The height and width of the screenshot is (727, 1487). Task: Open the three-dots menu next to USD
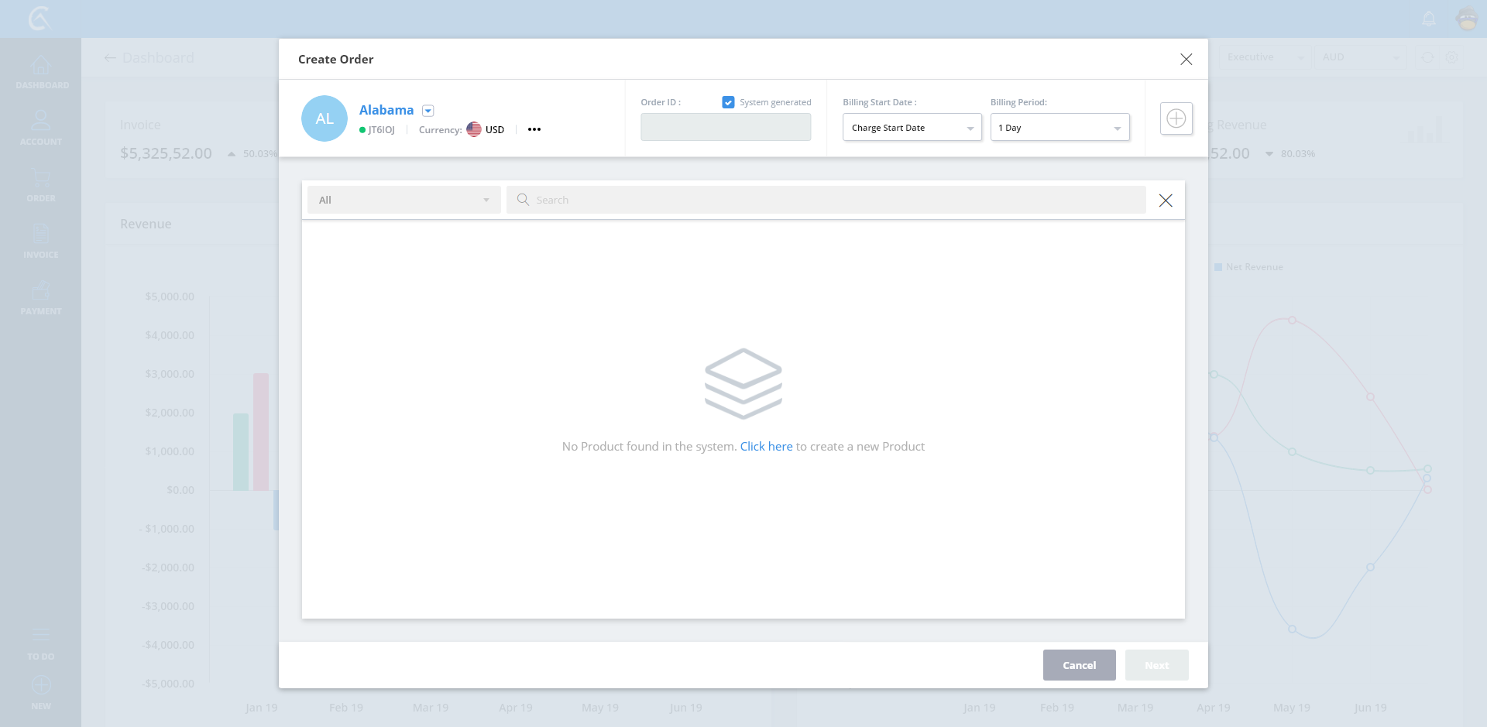(534, 129)
